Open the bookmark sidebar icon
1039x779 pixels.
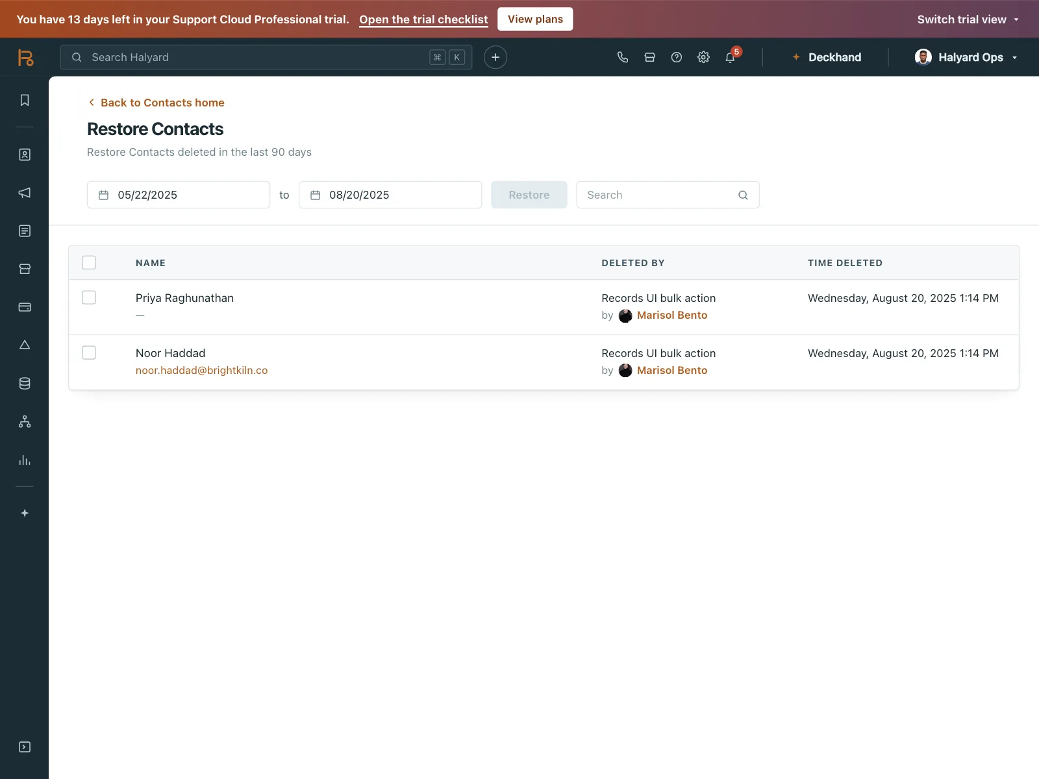(25, 100)
